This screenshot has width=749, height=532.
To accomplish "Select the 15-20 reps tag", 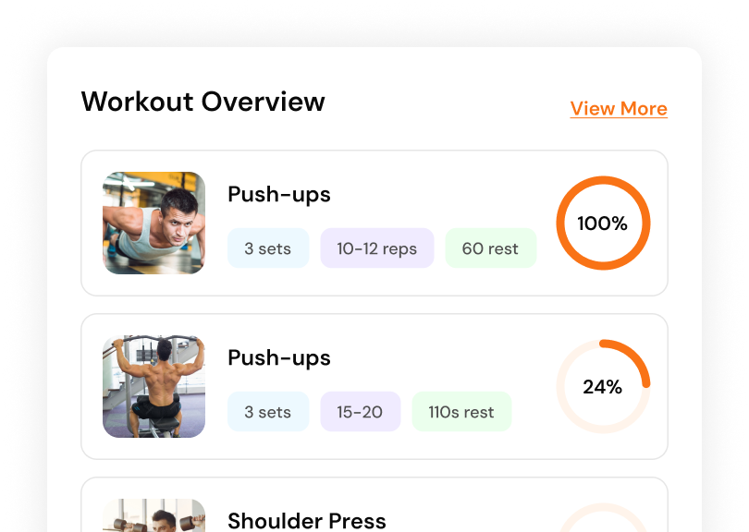I will pos(360,412).
